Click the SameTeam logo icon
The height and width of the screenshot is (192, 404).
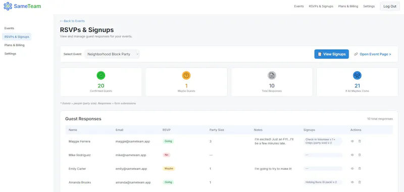tap(8, 6)
